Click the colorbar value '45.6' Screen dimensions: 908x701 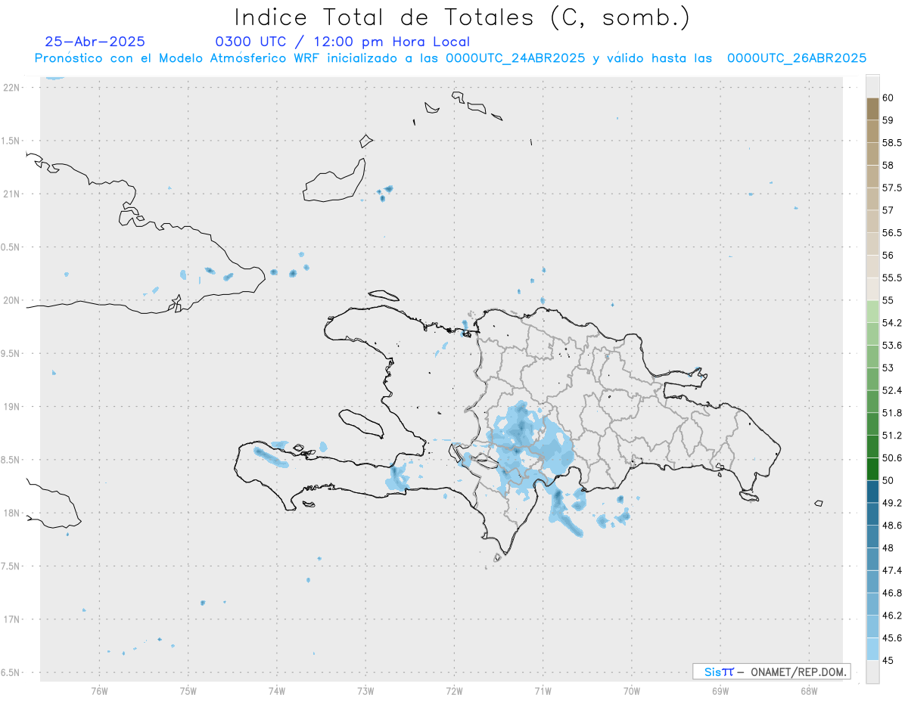pos(891,638)
